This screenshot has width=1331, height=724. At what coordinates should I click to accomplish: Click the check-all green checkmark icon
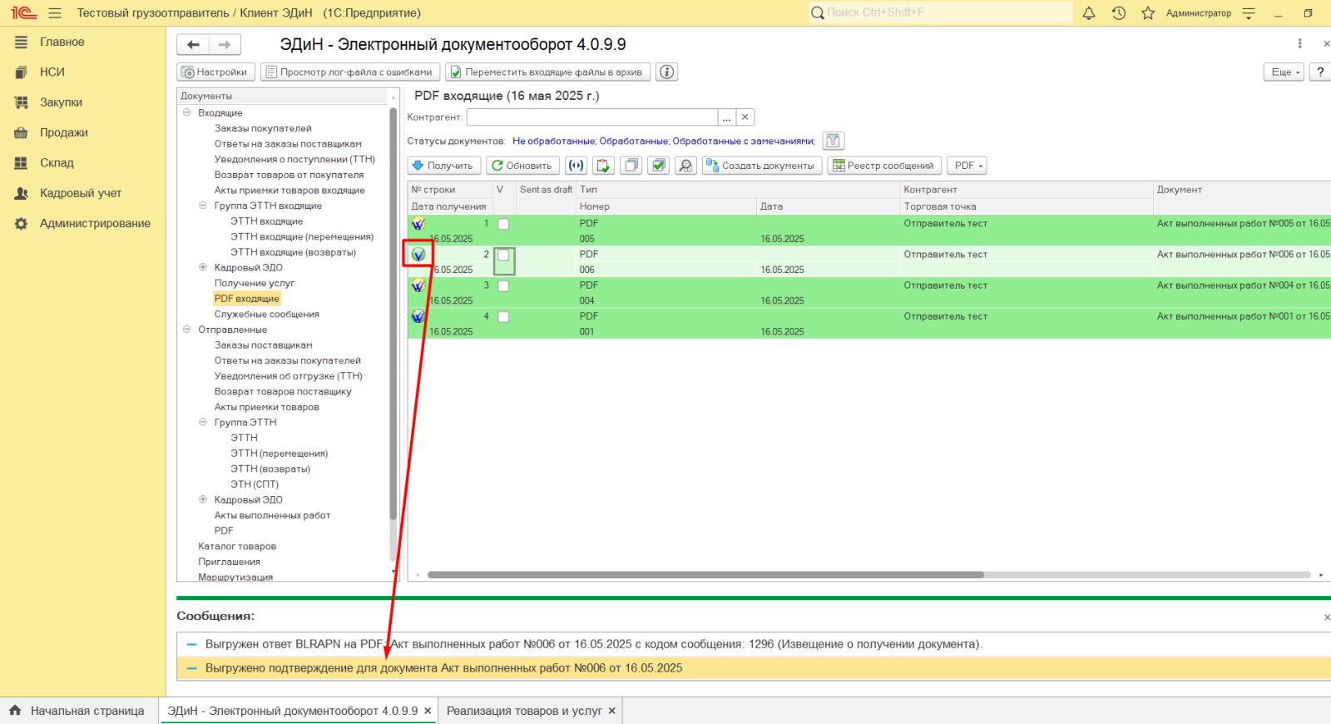tap(659, 166)
